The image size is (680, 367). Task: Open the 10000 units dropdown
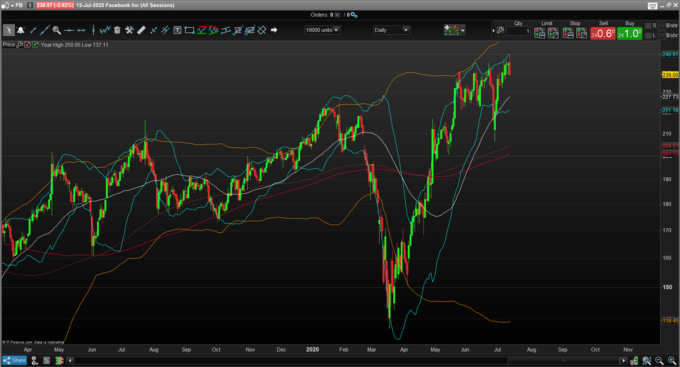322,30
